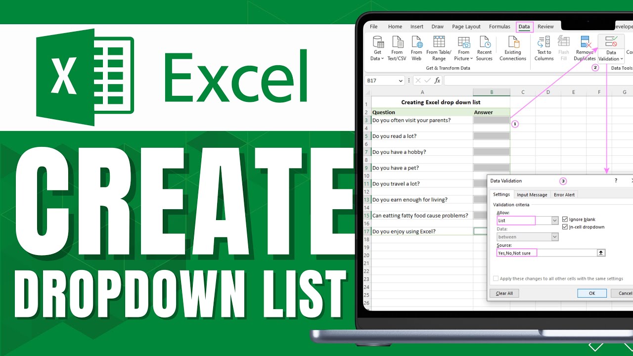Click the insert function fx icon

click(x=437, y=80)
